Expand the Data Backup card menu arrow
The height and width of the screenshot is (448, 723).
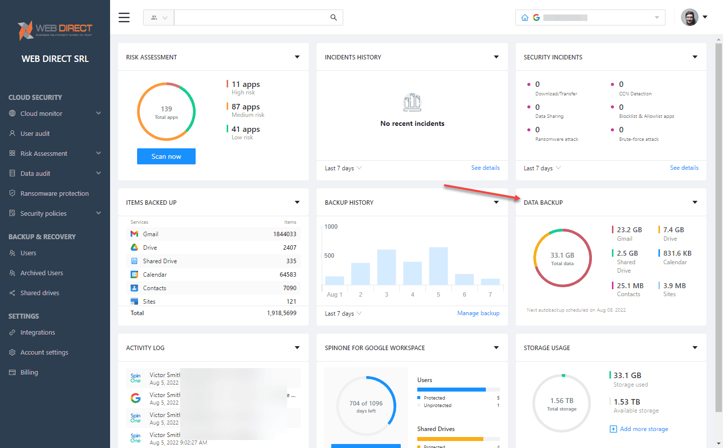coord(695,202)
